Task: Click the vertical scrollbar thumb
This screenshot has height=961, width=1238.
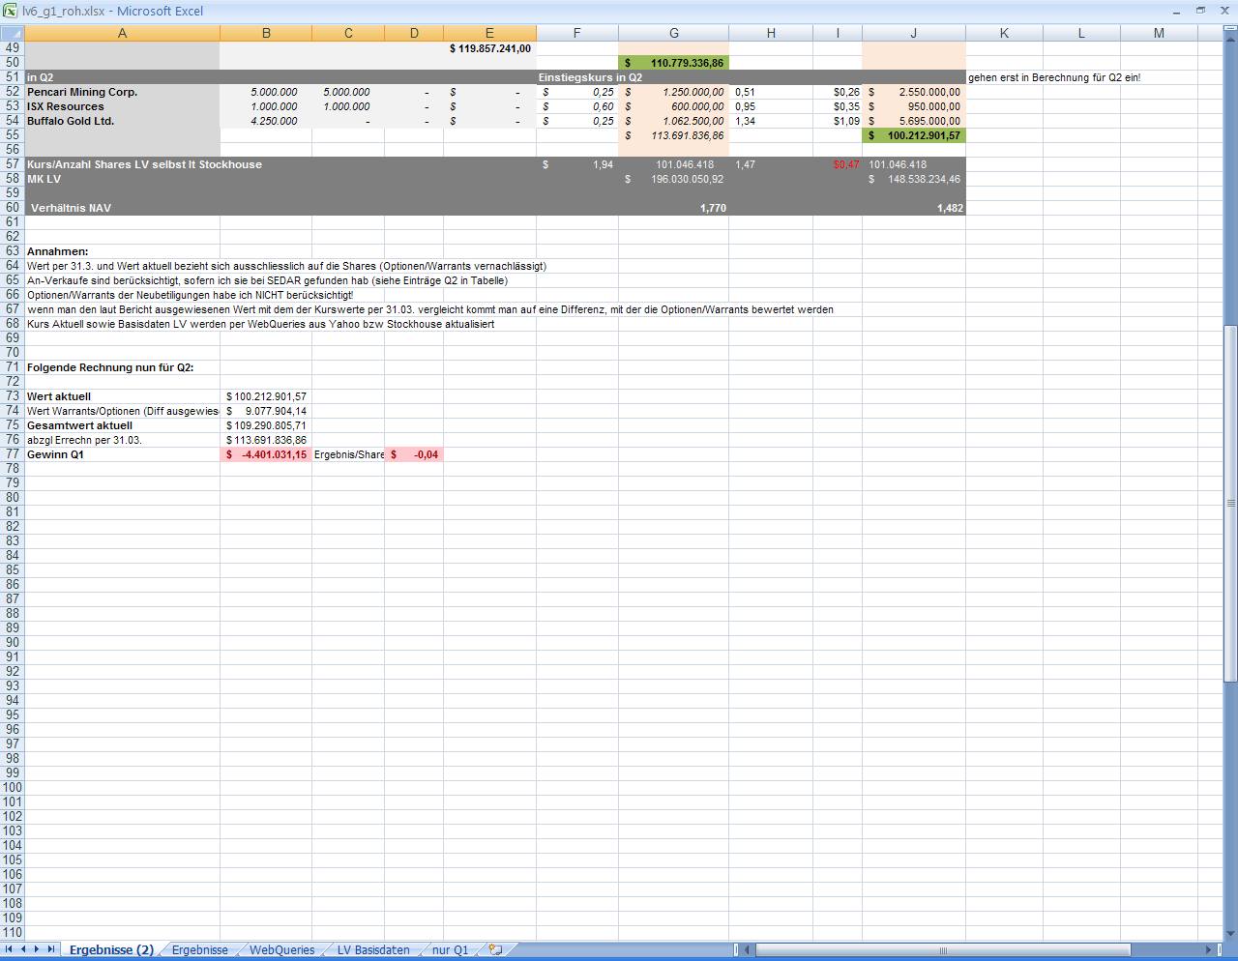Action: [x=1230, y=503]
